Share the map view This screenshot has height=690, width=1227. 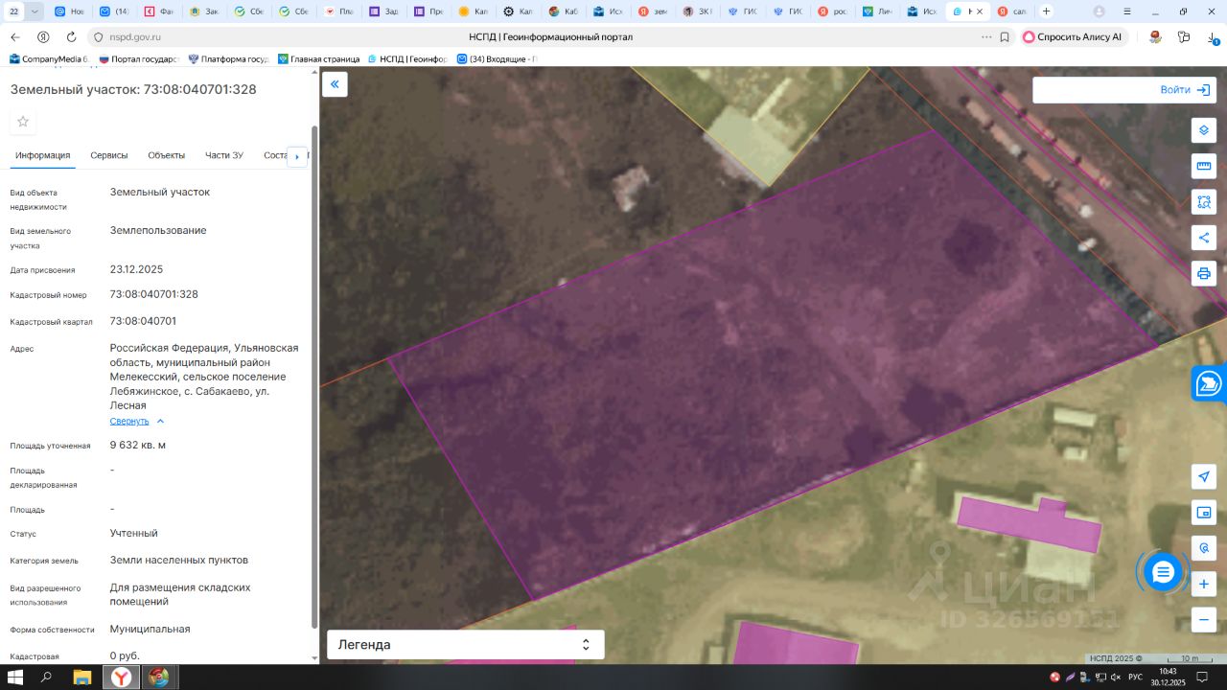pos(1204,238)
